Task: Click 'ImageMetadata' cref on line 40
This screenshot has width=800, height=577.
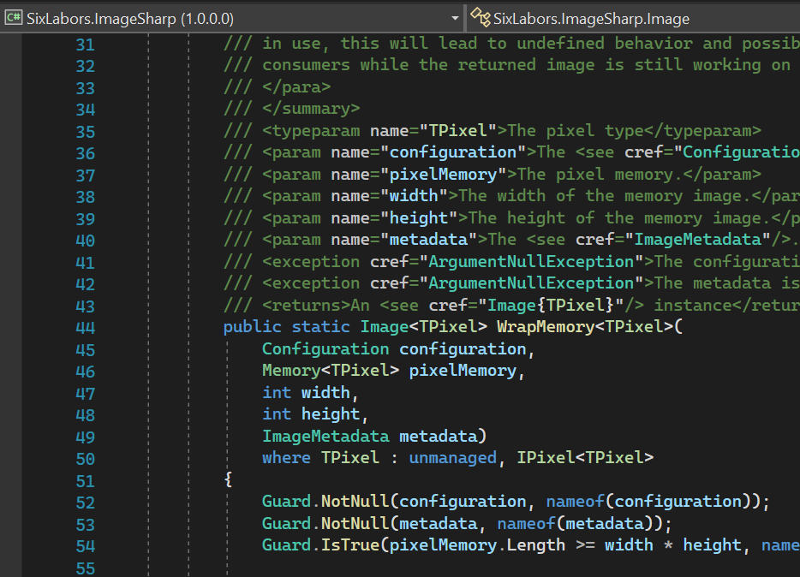Action: point(697,240)
